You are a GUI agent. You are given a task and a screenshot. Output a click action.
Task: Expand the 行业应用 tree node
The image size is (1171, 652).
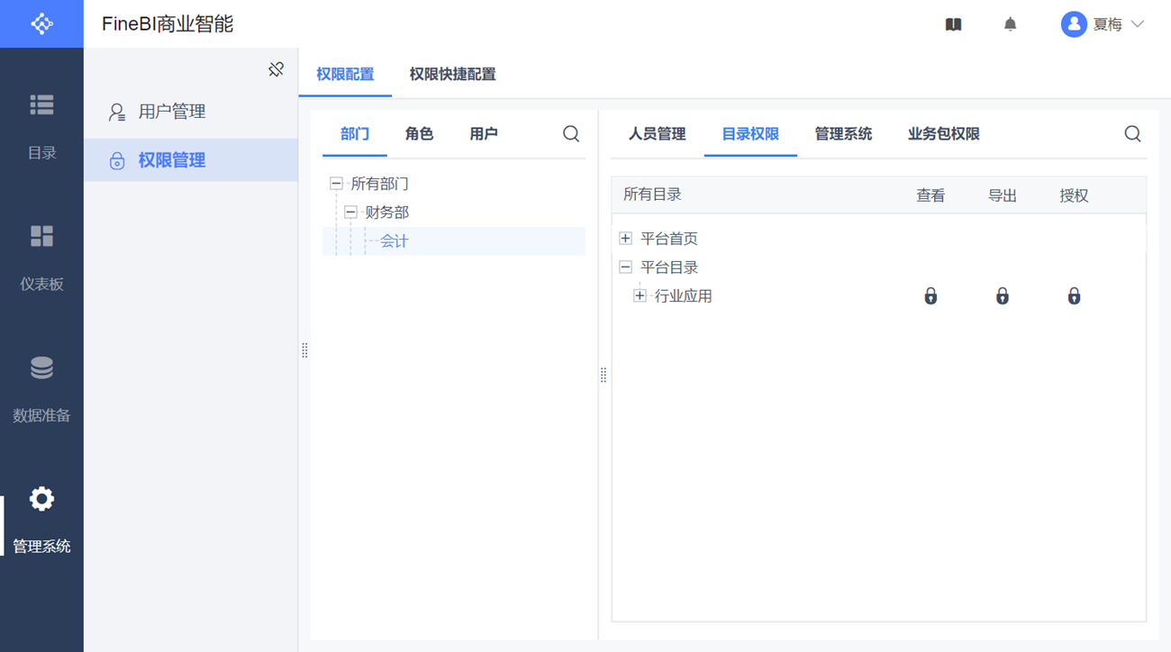pyautogui.click(x=640, y=296)
